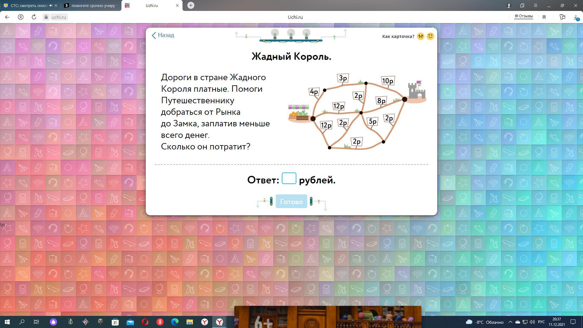Click the Yandex home icon in toolbar
This screenshot has width=583, height=328.
point(21,17)
